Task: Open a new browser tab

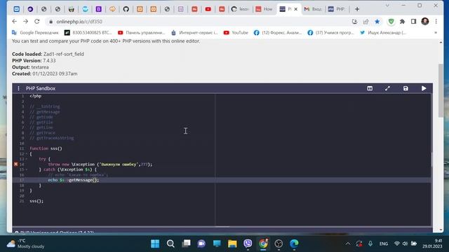Action: coord(357,9)
